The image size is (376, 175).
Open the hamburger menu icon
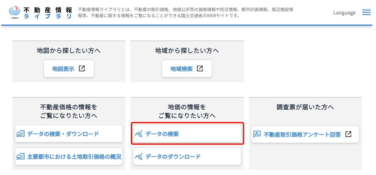(366, 12)
